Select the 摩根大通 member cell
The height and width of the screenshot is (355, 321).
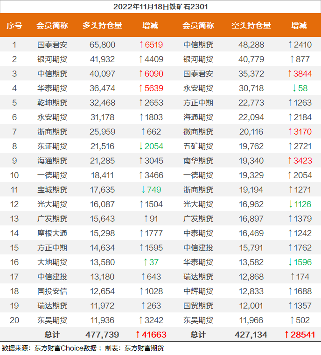point(52,233)
